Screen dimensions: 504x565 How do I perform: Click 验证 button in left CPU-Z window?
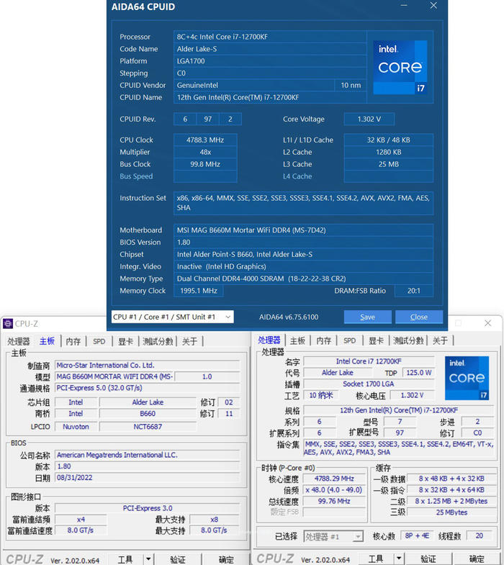tap(177, 559)
